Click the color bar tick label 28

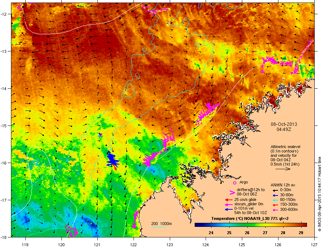(x=283, y=233)
